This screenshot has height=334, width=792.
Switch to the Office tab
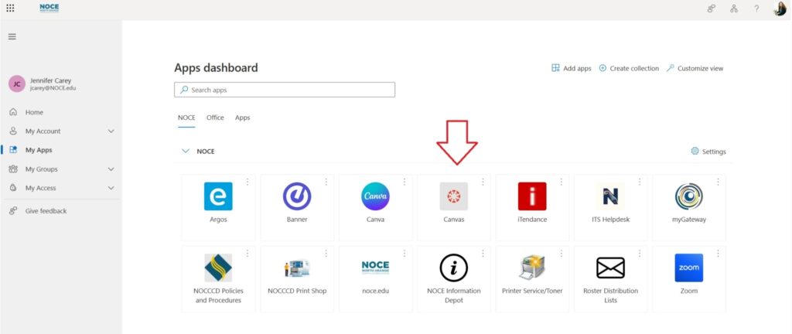pyautogui.click(x=215, y=118)
